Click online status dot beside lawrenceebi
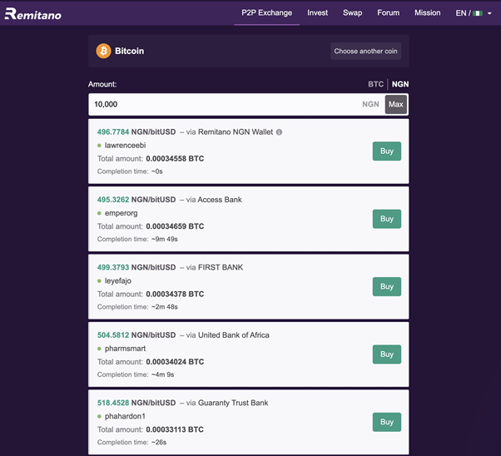501x456 pixels. point(99,146)
